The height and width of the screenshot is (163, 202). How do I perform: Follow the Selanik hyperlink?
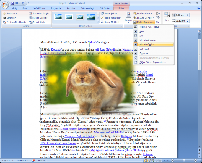click(x=92, y=42)
